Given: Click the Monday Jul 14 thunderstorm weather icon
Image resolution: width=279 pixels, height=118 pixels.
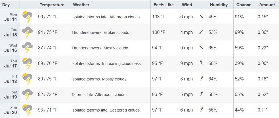Looking at the screenshot, I should tap(28, 17).
